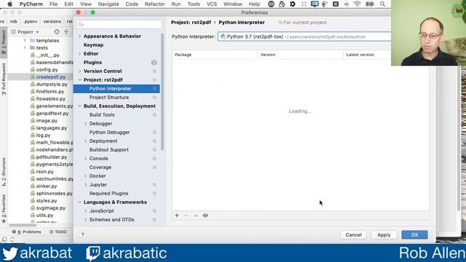Viewport: 466px width, 262px height.
Task: Open the VCS menu
Action: tap(212, 4)
